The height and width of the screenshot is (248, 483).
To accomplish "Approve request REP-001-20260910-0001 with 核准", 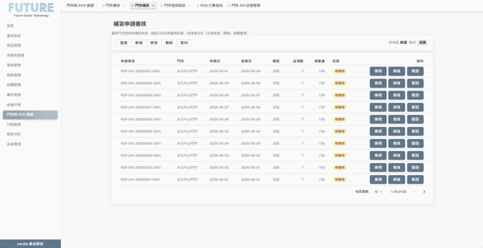I will [396, 71].
